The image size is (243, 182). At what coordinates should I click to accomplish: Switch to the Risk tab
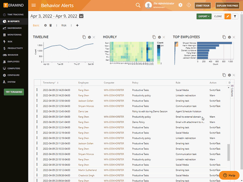pos(64,25)
